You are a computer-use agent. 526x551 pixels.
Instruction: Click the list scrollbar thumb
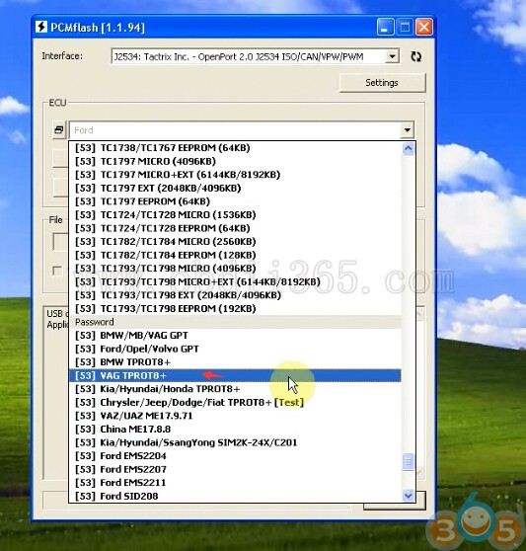[408, 462]
